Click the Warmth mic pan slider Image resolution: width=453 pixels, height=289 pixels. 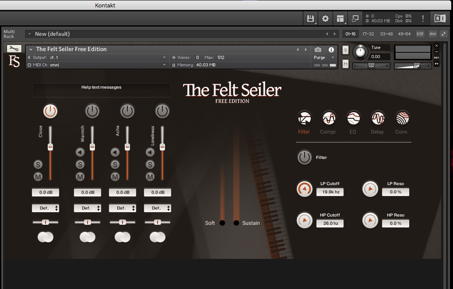88,222
